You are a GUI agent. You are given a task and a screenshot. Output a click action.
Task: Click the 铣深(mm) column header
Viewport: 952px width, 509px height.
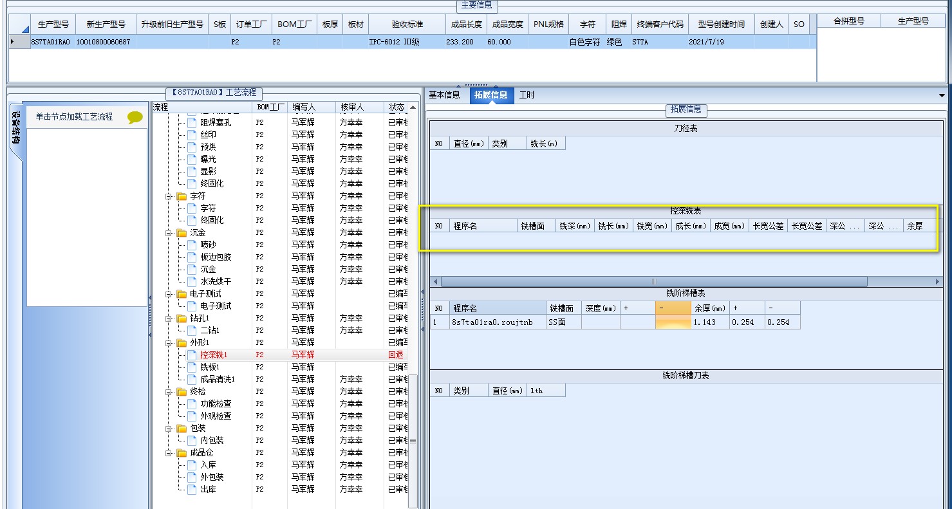tap(575, 226)
